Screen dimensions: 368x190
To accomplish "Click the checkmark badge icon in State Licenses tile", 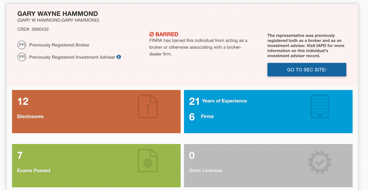I will click(x=319, y=162).
